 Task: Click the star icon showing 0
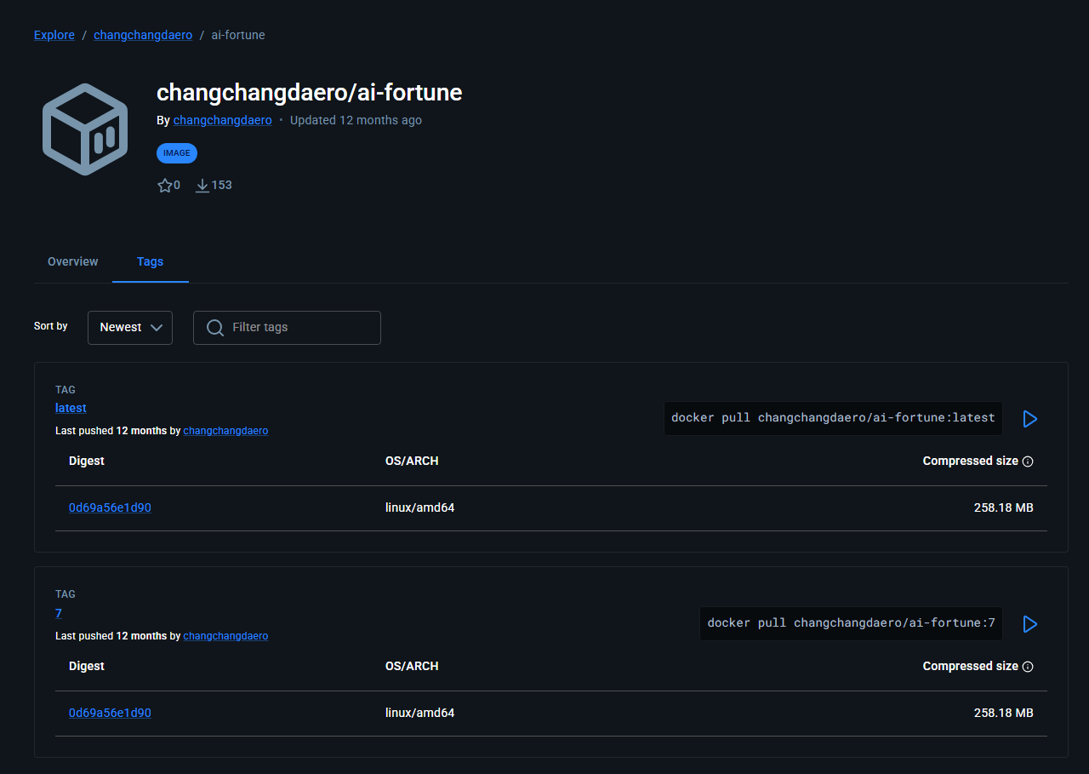[165, 185]
